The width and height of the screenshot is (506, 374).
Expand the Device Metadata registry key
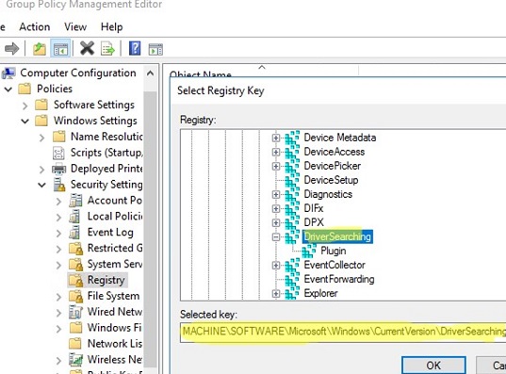(276, 138)
